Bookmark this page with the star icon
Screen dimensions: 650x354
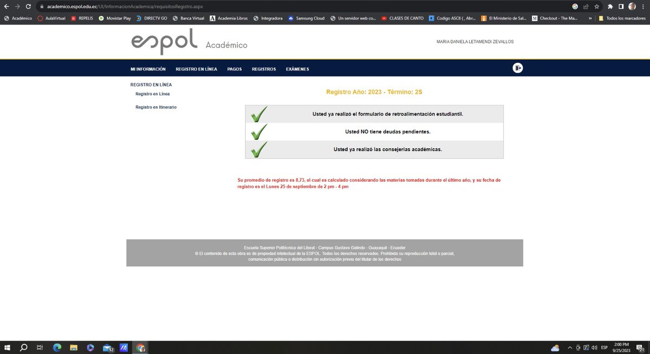596,7
